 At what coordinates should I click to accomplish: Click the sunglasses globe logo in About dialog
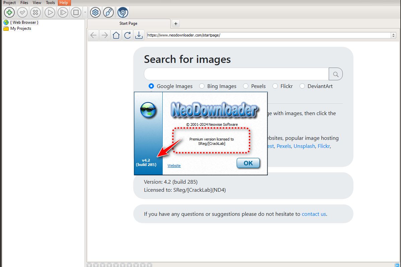click(x=148, y=110)
